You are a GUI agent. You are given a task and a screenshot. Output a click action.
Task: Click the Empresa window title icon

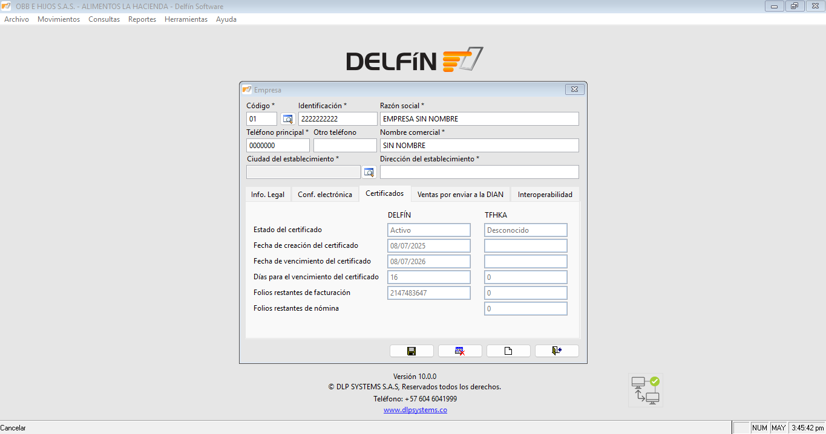(247, 89)
